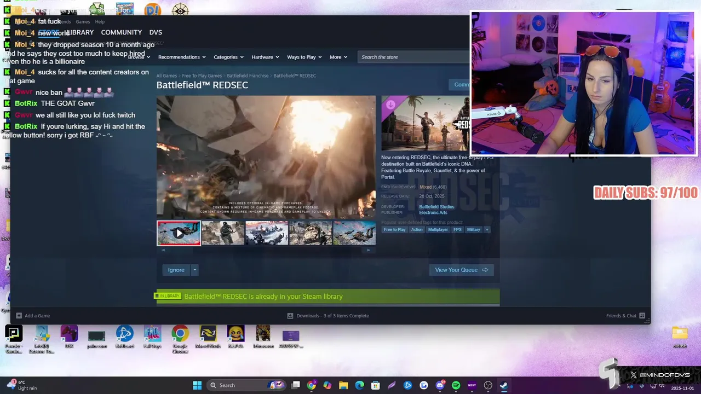Screen dimensions: 701x394
Task: Open File Explorer from the taskbar
Action: click(343, 385)
